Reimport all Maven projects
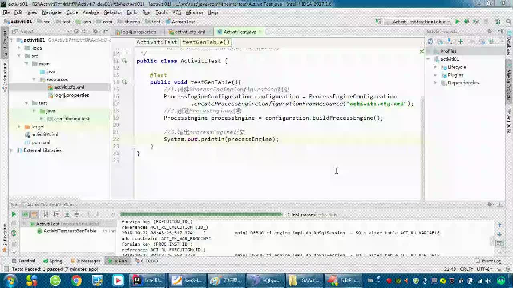Image resolution: width=513 pixels, height=288 pixels. pyautogui.click(x=430, y=41)
